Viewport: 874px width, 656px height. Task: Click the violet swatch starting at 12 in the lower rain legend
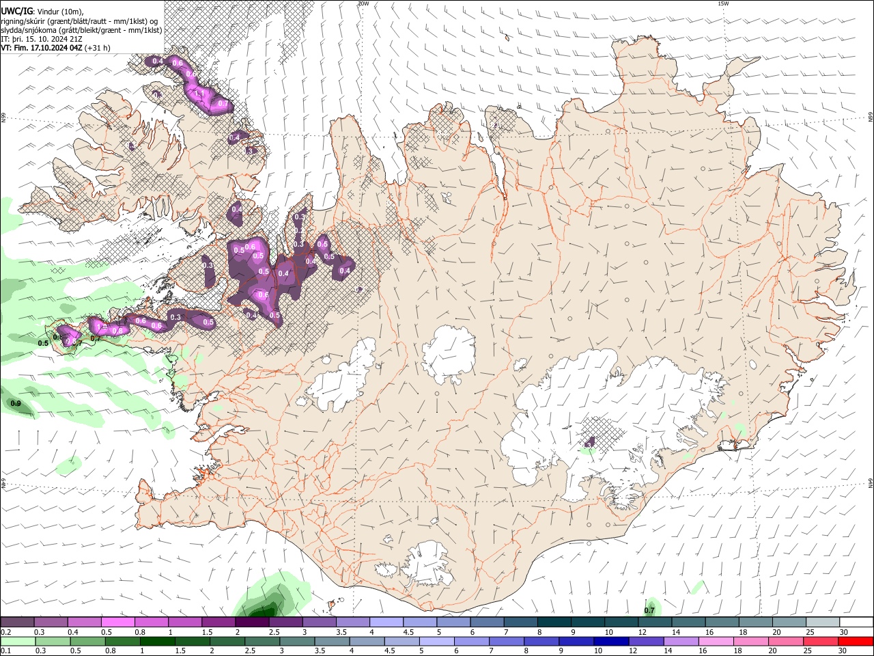[x=646, y=641]
